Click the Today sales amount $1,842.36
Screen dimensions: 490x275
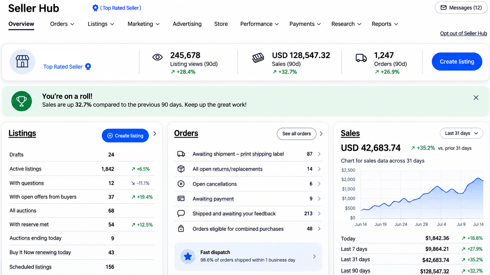click(437, 238)
